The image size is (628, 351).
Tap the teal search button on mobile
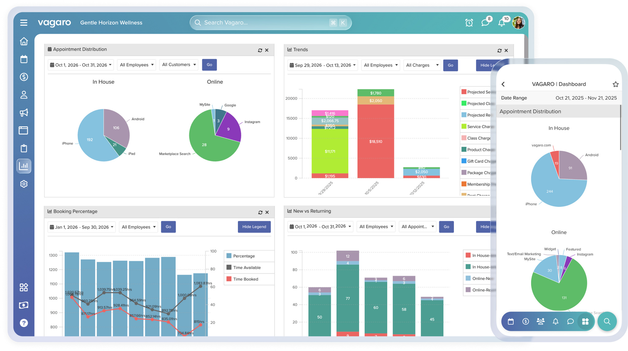click(607, 321)
